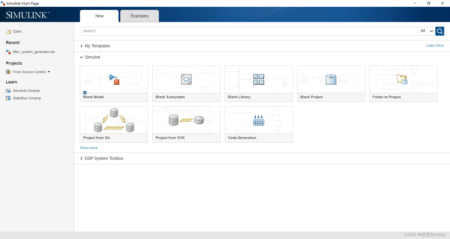Image resolution: width=450 pixels, height=239 pixels.
Task: Open the Code Generation template icon
Action: [259, 120]
